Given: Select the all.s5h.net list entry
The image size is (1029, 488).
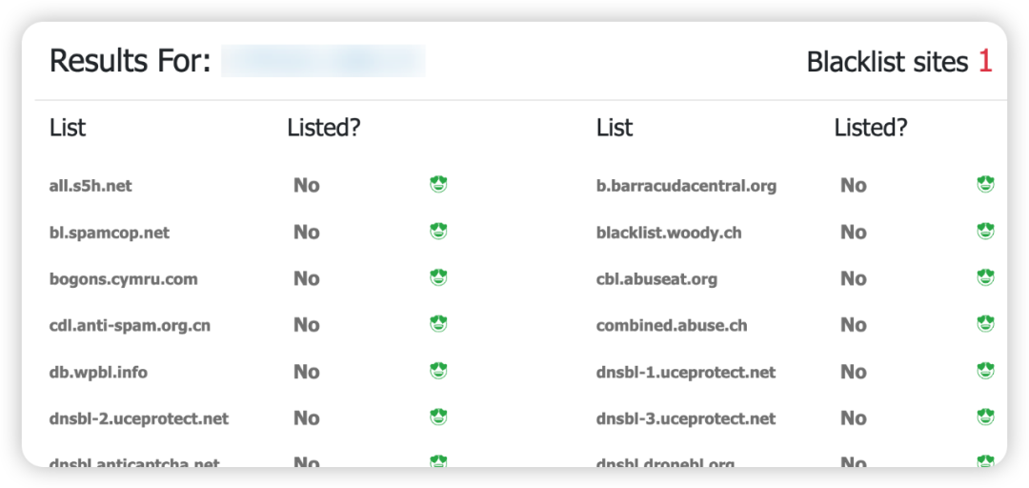Looking at the screenshot, I should click(x=91, y=186).
